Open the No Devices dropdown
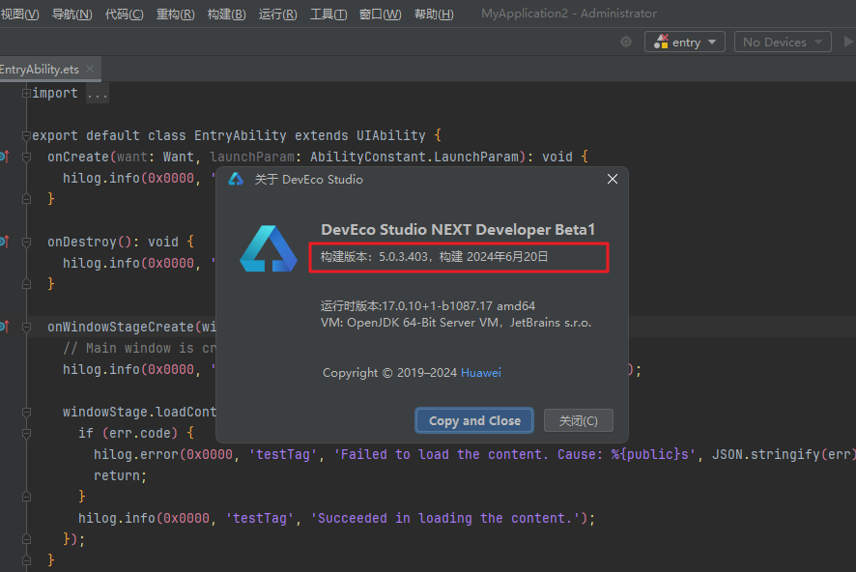 point(783,42)
